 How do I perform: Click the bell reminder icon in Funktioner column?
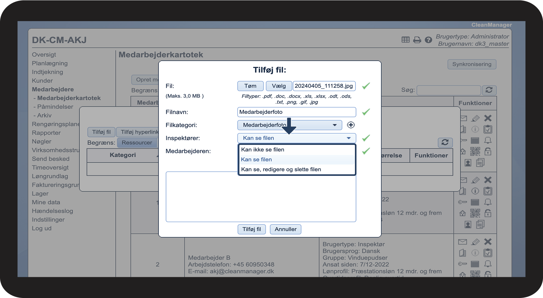point(488,140)
